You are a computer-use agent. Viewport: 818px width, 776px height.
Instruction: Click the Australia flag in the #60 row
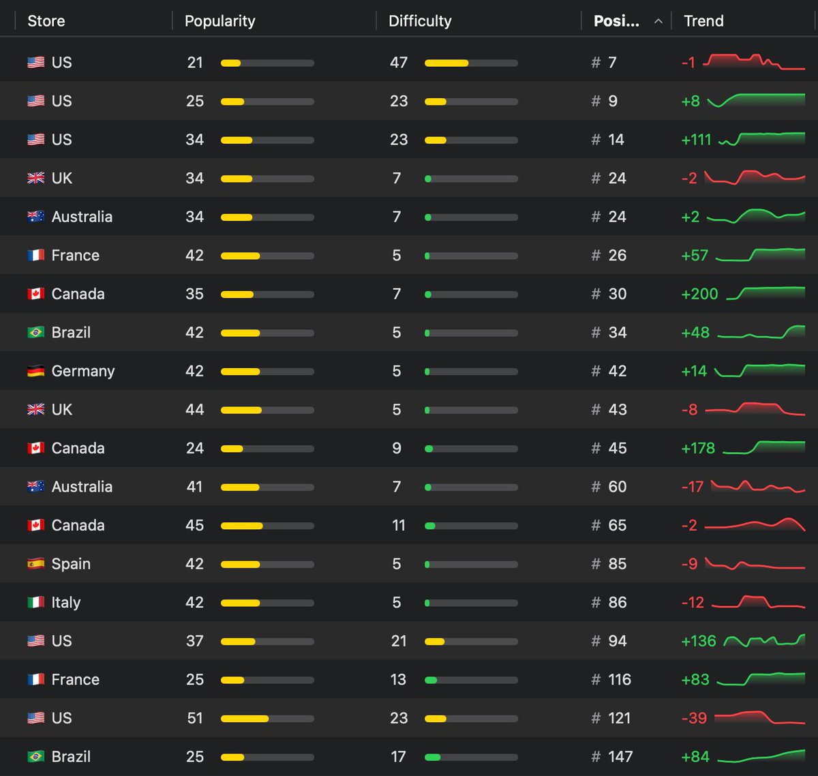tap(36, 486)
